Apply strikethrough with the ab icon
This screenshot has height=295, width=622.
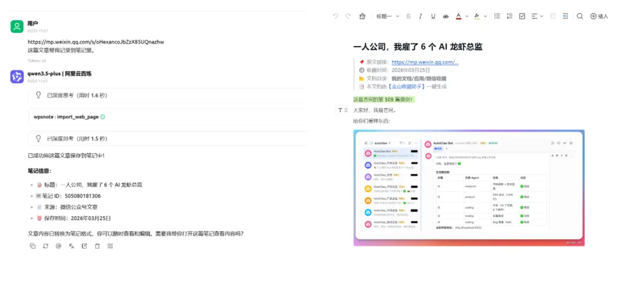pos(445,16)
